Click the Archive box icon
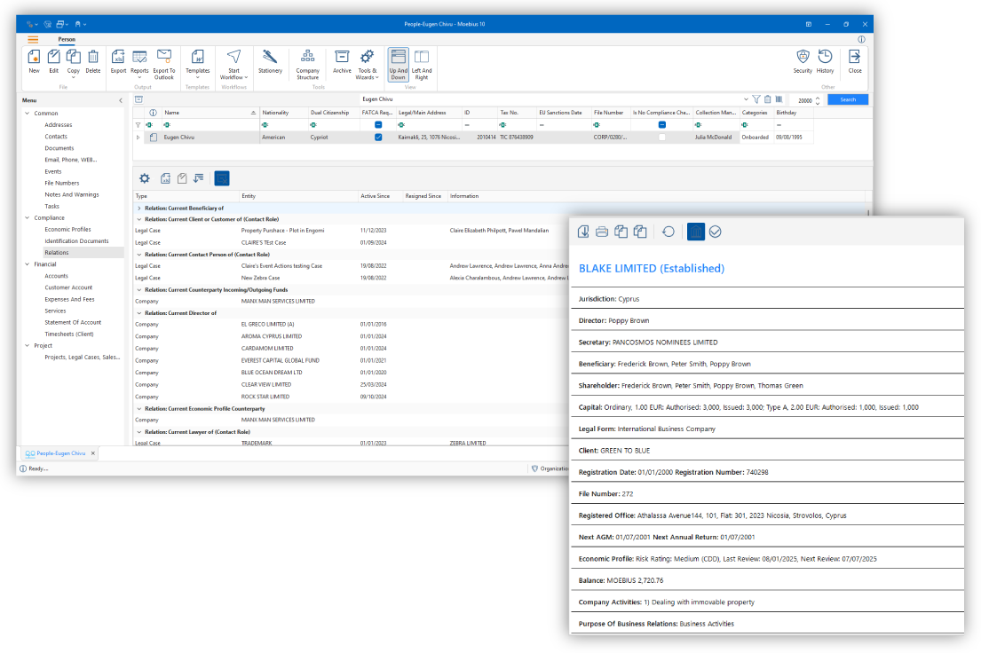The width and height of the screenshot is (981, 653). [x=342, y=58]
